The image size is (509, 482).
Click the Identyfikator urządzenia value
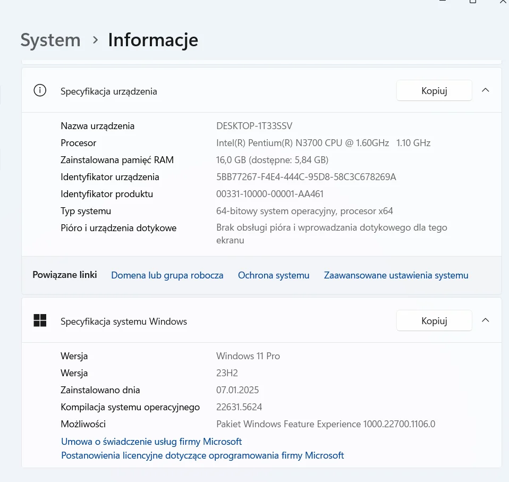click(x=306, y=177)
